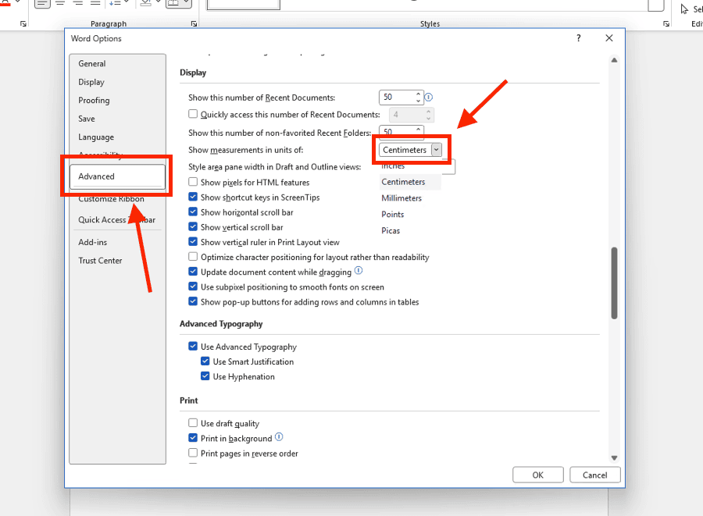
Task: Uncheck Use Hyphenation
Action: (x=205, y=376)
